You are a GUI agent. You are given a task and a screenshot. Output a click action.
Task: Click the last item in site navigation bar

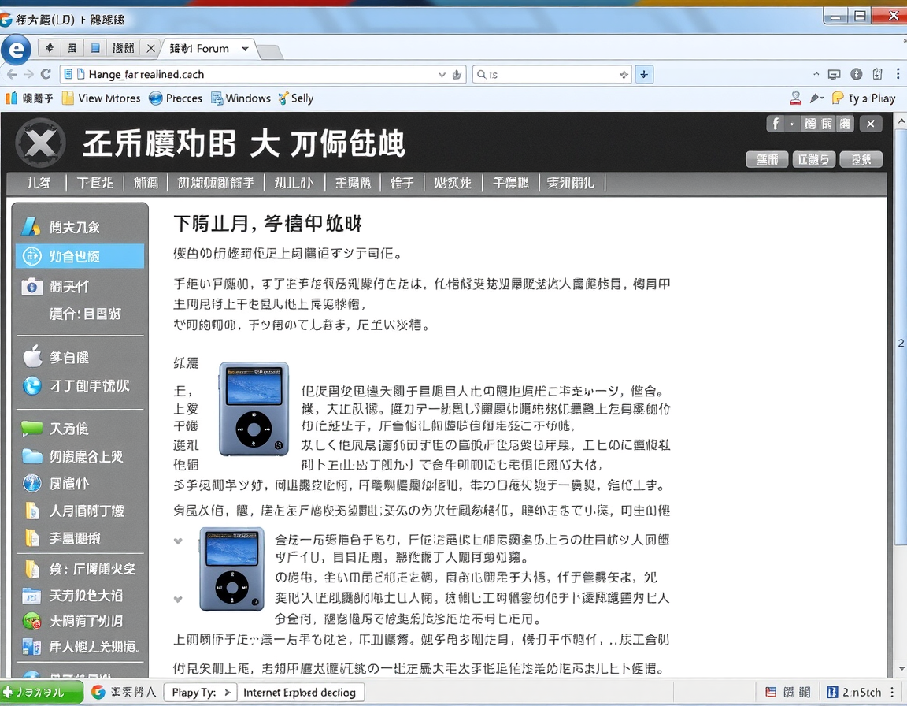pos(570,183)
